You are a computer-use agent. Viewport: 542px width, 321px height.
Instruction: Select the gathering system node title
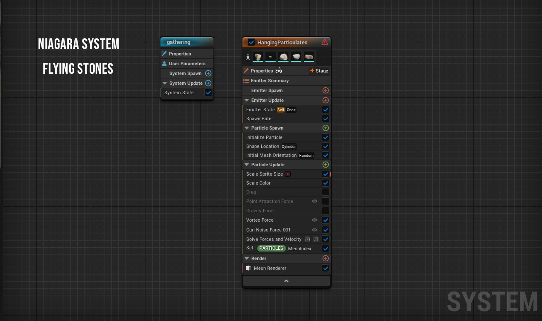point(179,42)
